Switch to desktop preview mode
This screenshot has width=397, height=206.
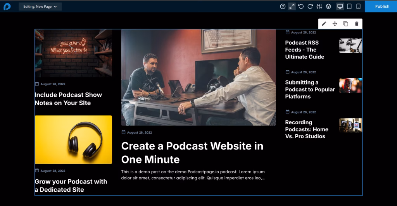[340, 7]
